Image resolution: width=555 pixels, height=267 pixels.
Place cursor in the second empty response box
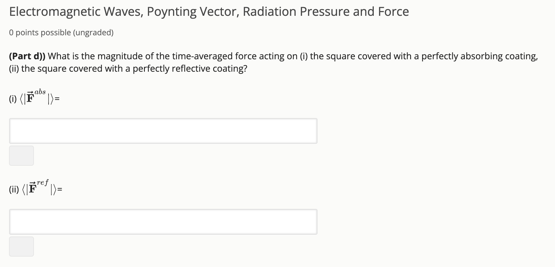[163, 222]
